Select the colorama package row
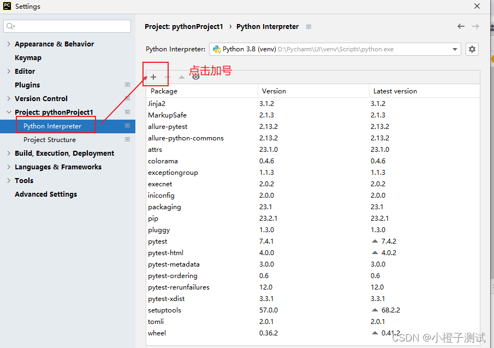Viewport: 494px width, 348px height. 313,161
